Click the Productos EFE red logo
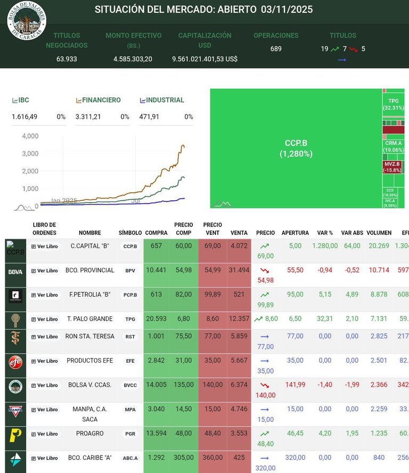 coord(15,362)
